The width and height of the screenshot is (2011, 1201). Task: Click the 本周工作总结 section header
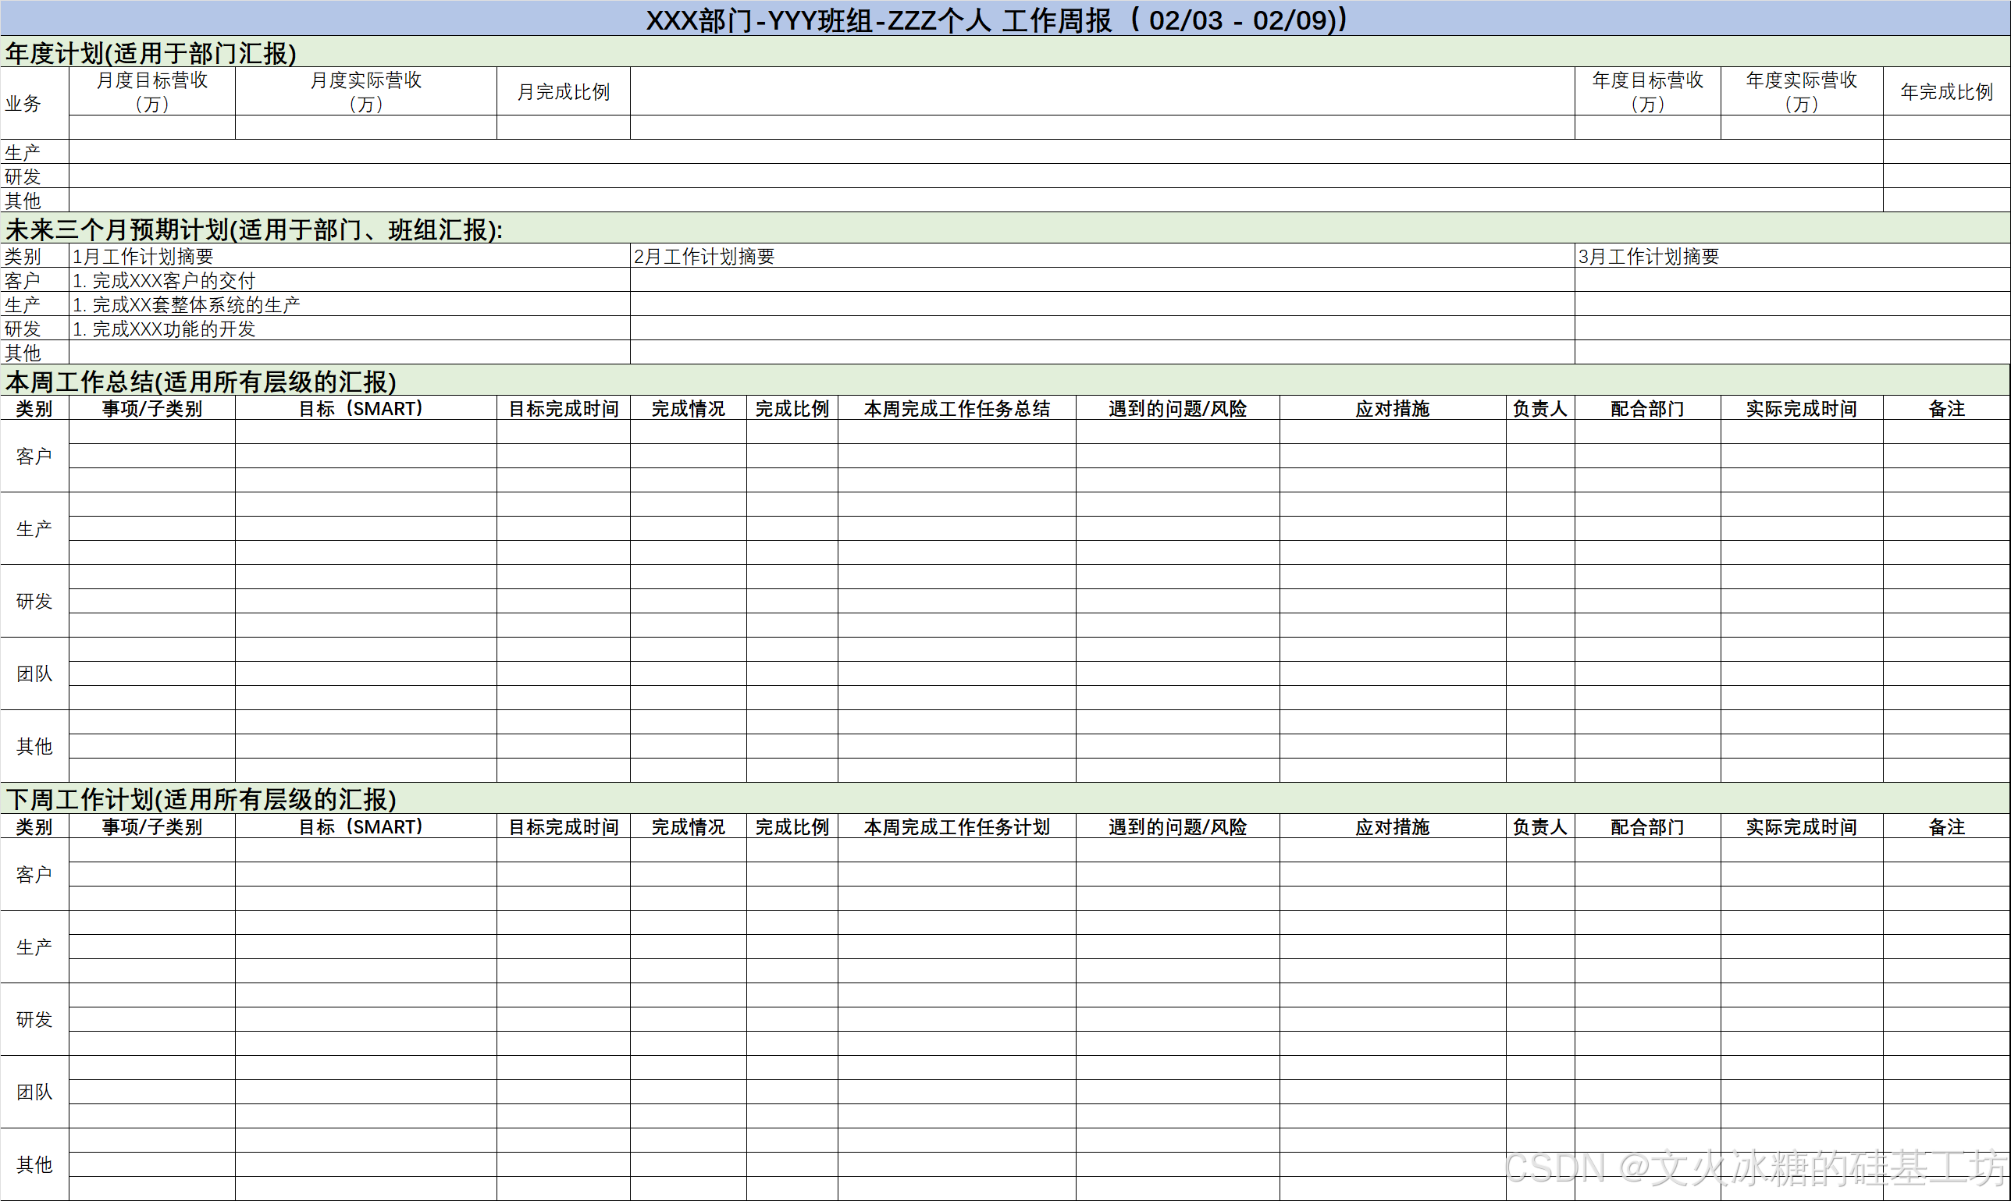201,381
